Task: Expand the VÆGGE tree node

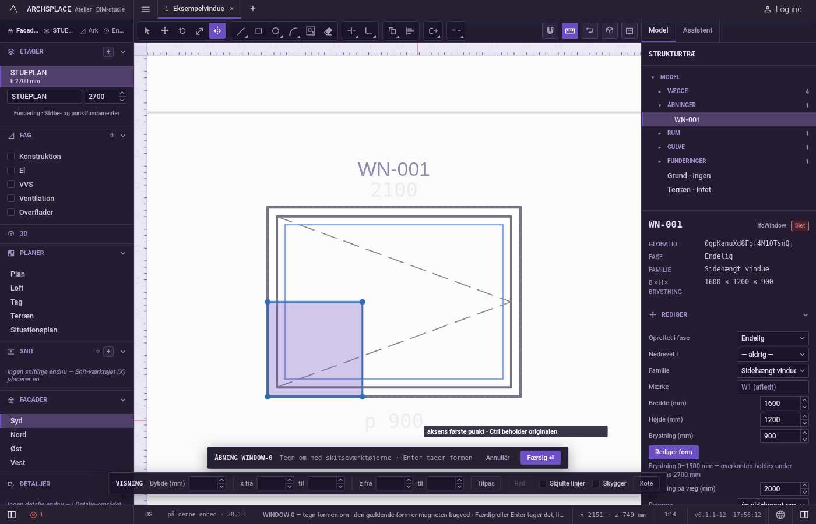Action: [x=660, y=91]
